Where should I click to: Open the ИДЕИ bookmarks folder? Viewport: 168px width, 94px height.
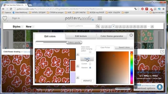pos(125,13)
